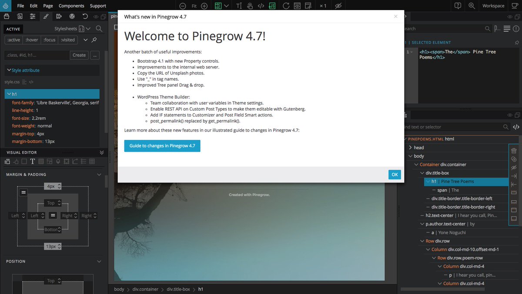Expand more pseudo-class states chevron

(85, 40)
